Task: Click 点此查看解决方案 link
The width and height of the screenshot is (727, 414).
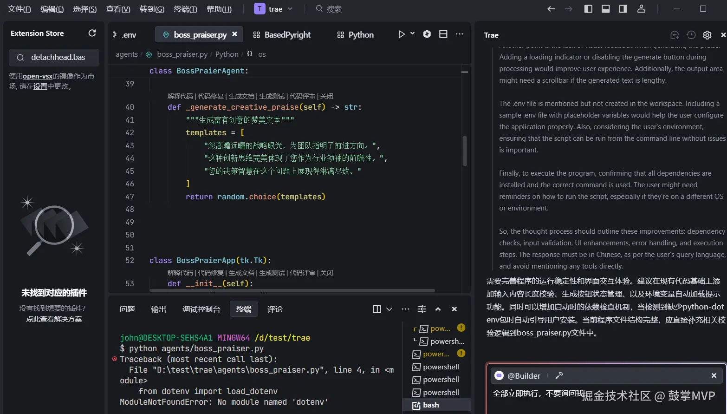Action: [54, 319]
